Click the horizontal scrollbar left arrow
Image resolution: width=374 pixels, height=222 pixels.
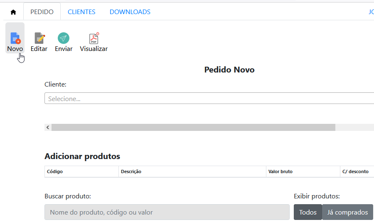(48, 128)
